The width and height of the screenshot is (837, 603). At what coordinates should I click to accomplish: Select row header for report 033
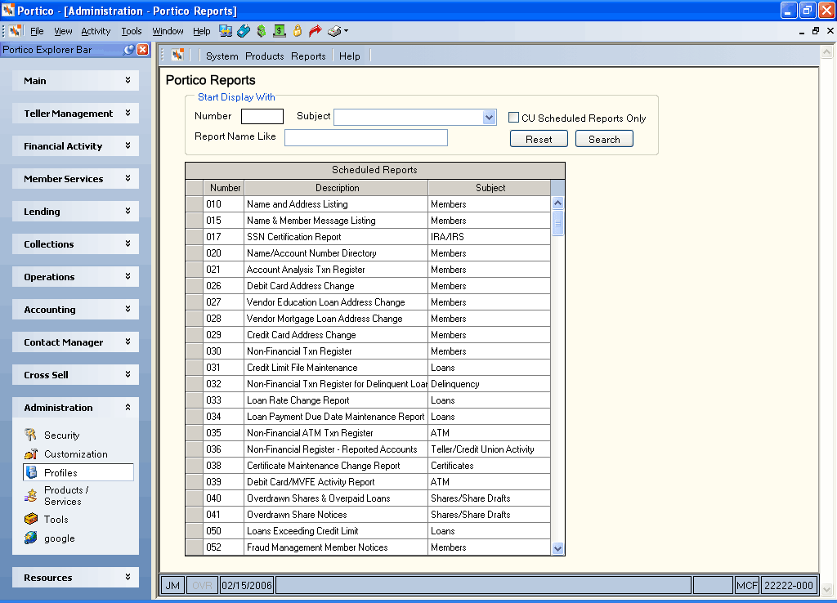click(x=195, y=400)
